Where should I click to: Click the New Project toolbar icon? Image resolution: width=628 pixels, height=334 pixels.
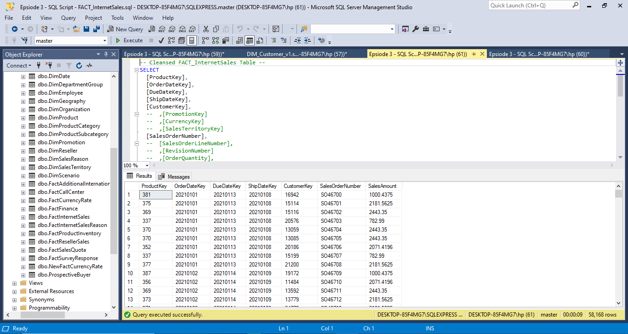(44, 29)
